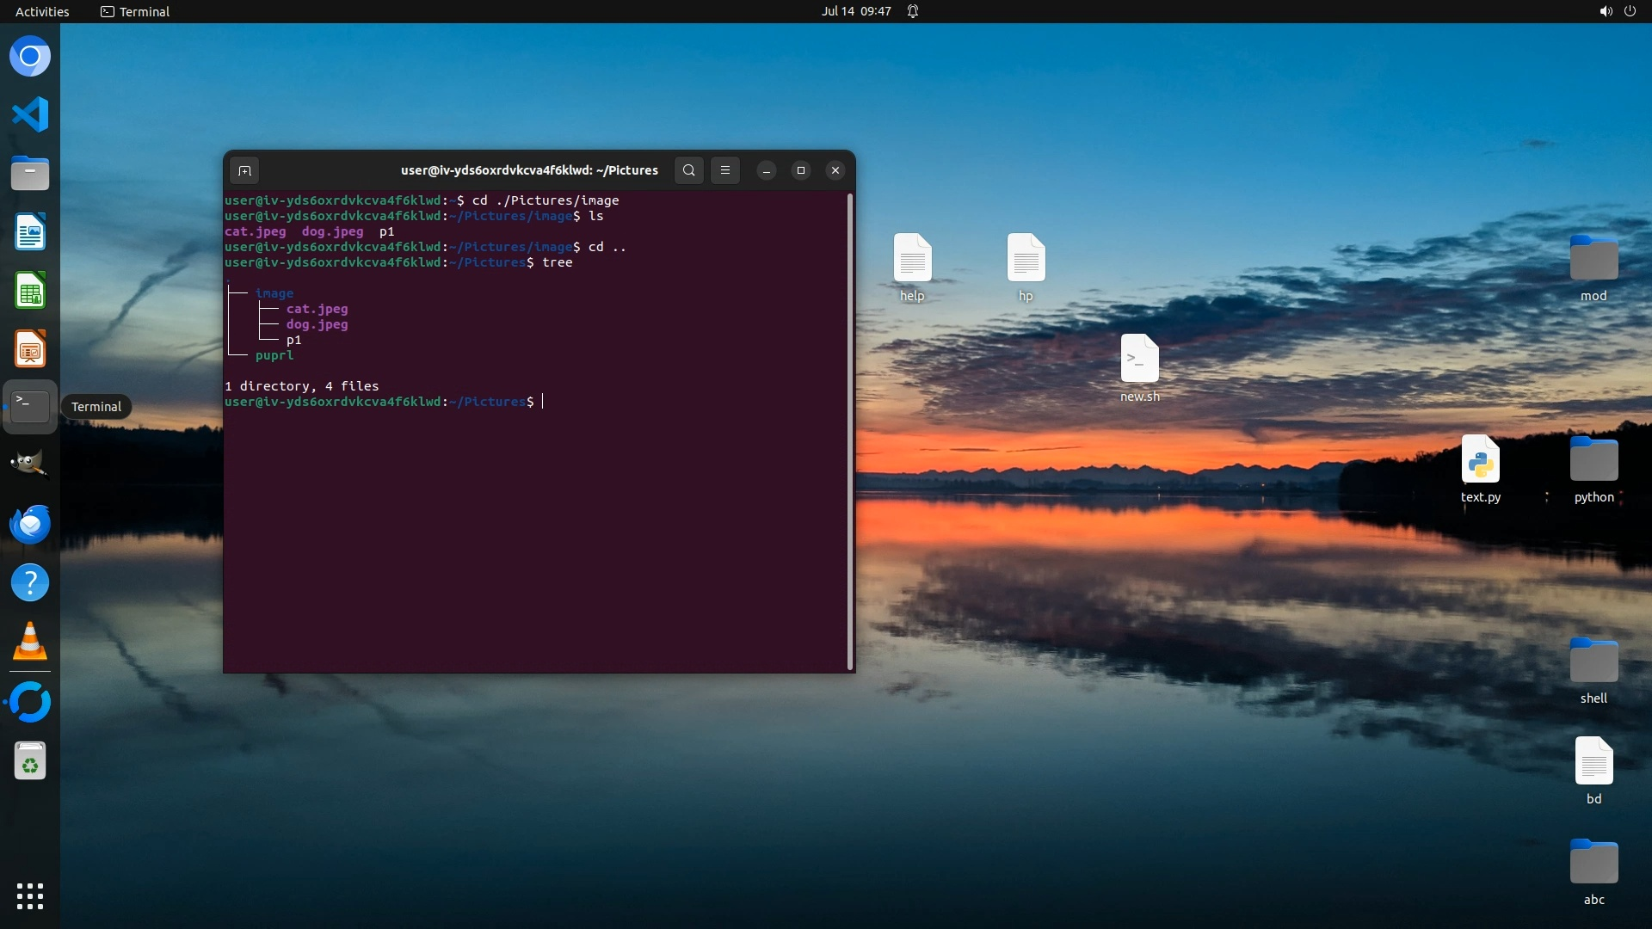Open the Terminal app menu in top bar
The height and width of the screenshot is (929, 1652).
point(135,11)
